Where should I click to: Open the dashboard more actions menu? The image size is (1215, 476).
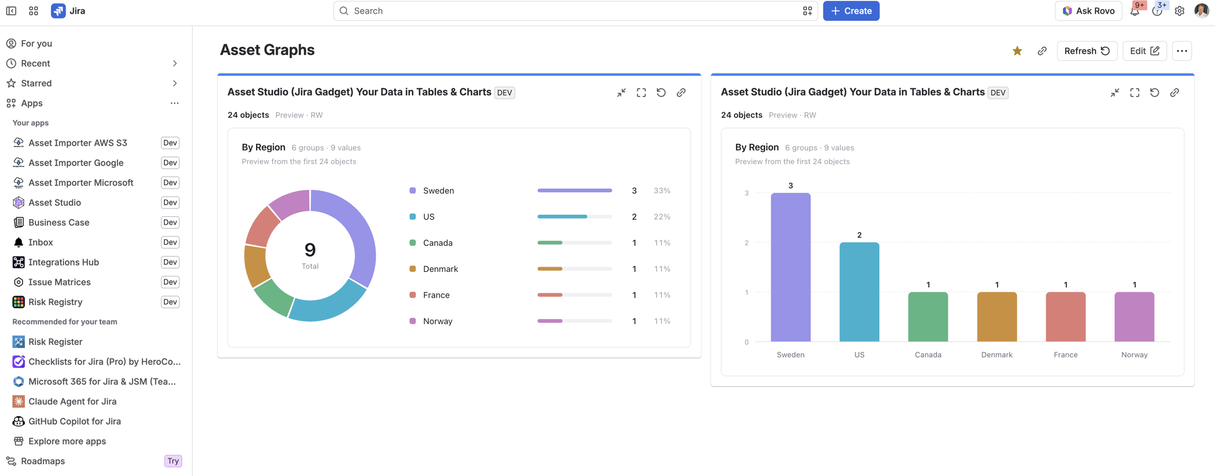(1182, 51)
